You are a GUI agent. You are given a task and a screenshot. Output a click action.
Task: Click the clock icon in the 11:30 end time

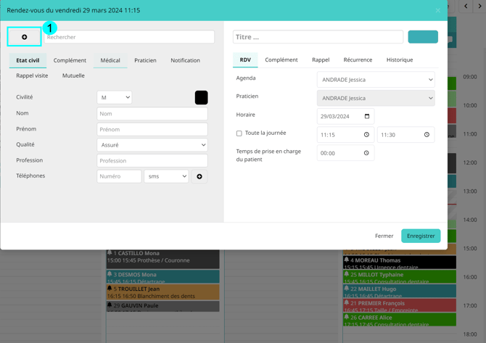[427, 135]
